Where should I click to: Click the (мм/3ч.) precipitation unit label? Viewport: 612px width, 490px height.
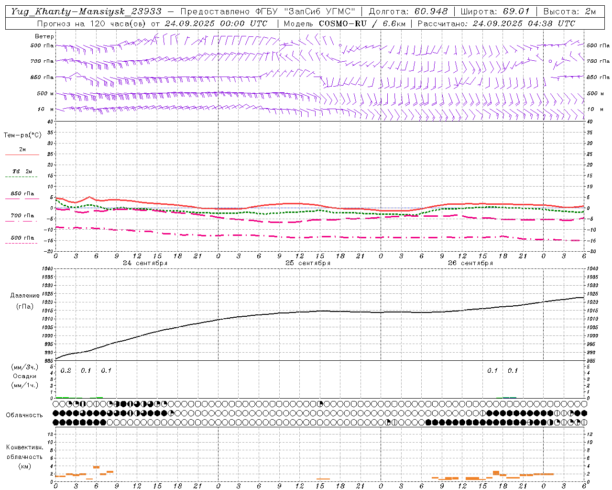point(25,367)
